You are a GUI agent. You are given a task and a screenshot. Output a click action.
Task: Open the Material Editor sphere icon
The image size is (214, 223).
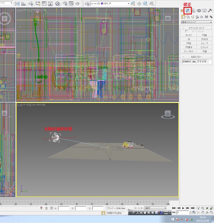pos(58,4)
